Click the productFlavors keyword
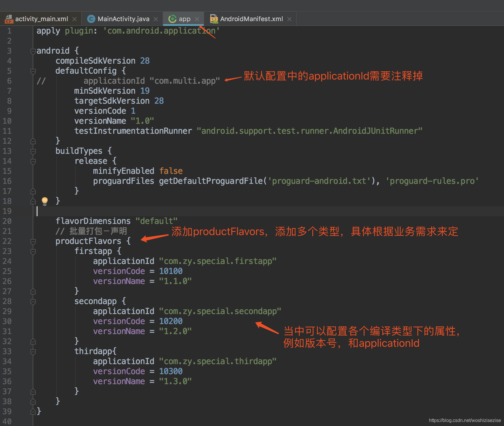Image resolution: width=504 pixels, height=426 pixels. coord(88,241)
